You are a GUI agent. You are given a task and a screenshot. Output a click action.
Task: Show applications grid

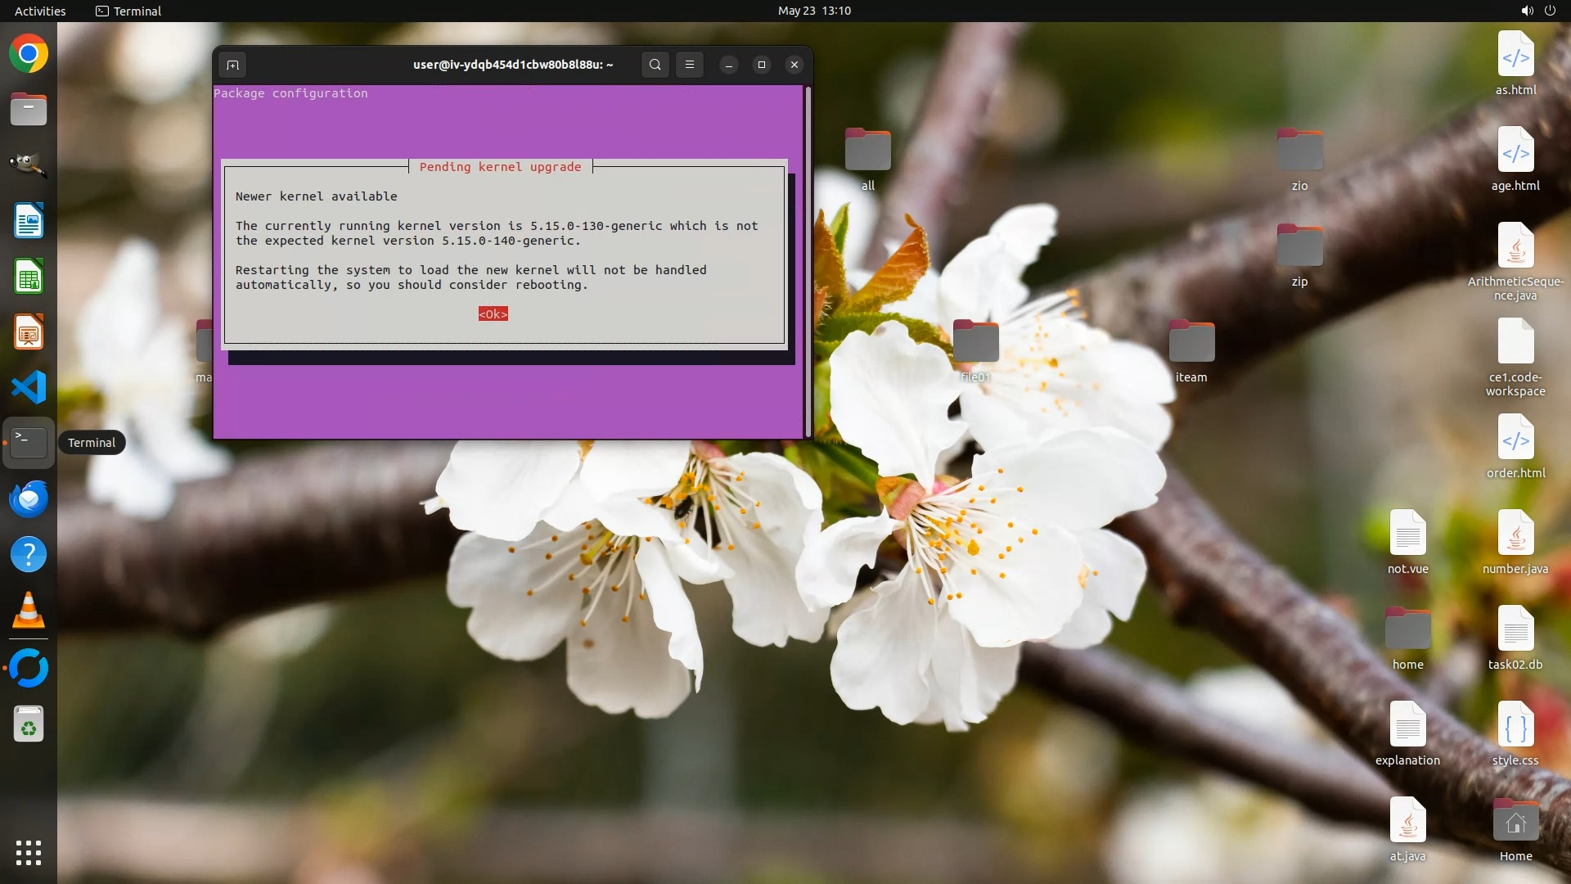coord(29,852)
